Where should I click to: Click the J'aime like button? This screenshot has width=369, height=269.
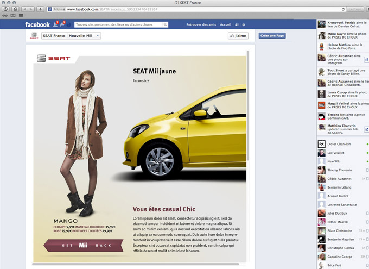pyautogui.click(x=238, y=36)
